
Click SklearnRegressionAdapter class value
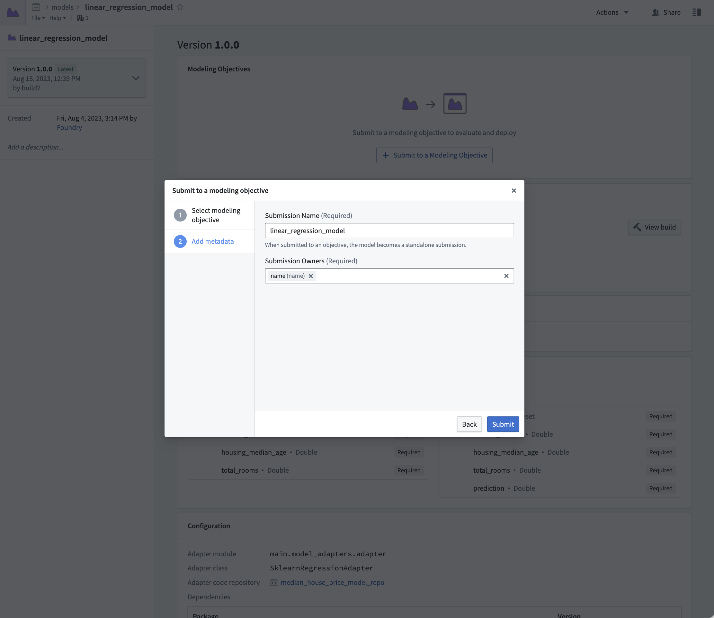click(x=322, y=568)
